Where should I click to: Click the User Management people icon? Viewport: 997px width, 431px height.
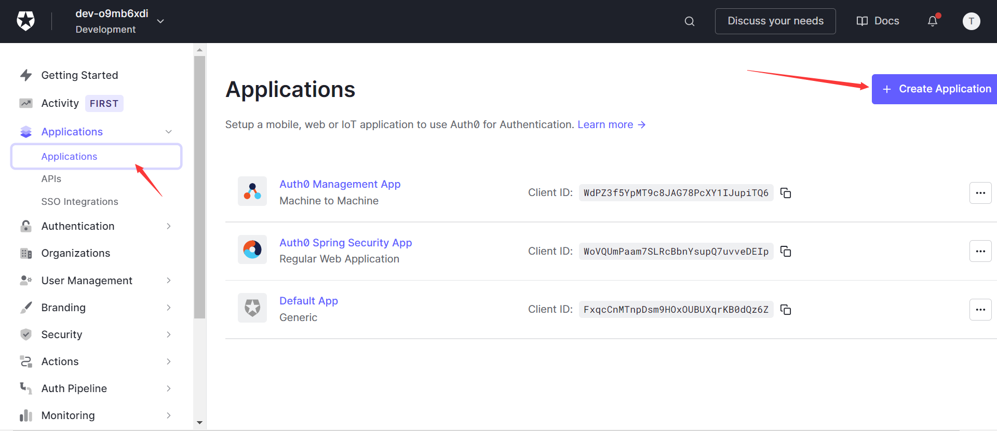[26, 281]
